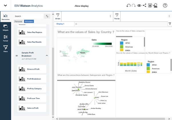
Task: Open the Format panel in sidebar
Action: [5, 38]
